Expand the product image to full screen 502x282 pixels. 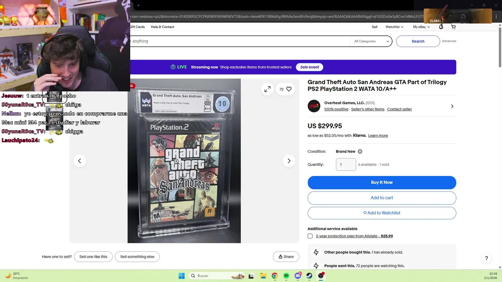tap(267, 89)
